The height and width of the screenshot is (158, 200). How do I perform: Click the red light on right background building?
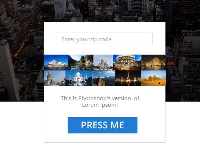click(x=171, y=64)
